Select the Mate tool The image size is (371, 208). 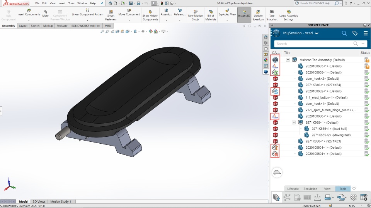coord(45,13)
